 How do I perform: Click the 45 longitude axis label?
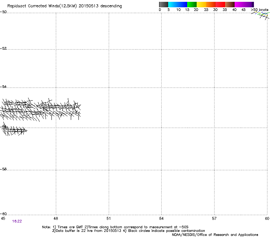click(x=3, y=218)
